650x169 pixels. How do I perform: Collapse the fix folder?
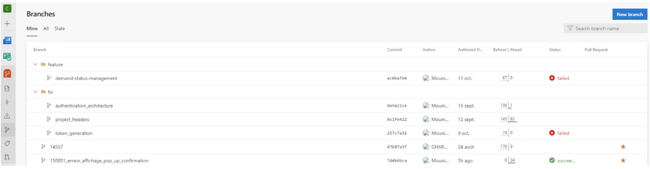pos(35,92)
